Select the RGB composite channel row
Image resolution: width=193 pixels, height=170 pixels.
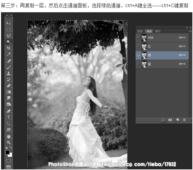coord(162,37)
